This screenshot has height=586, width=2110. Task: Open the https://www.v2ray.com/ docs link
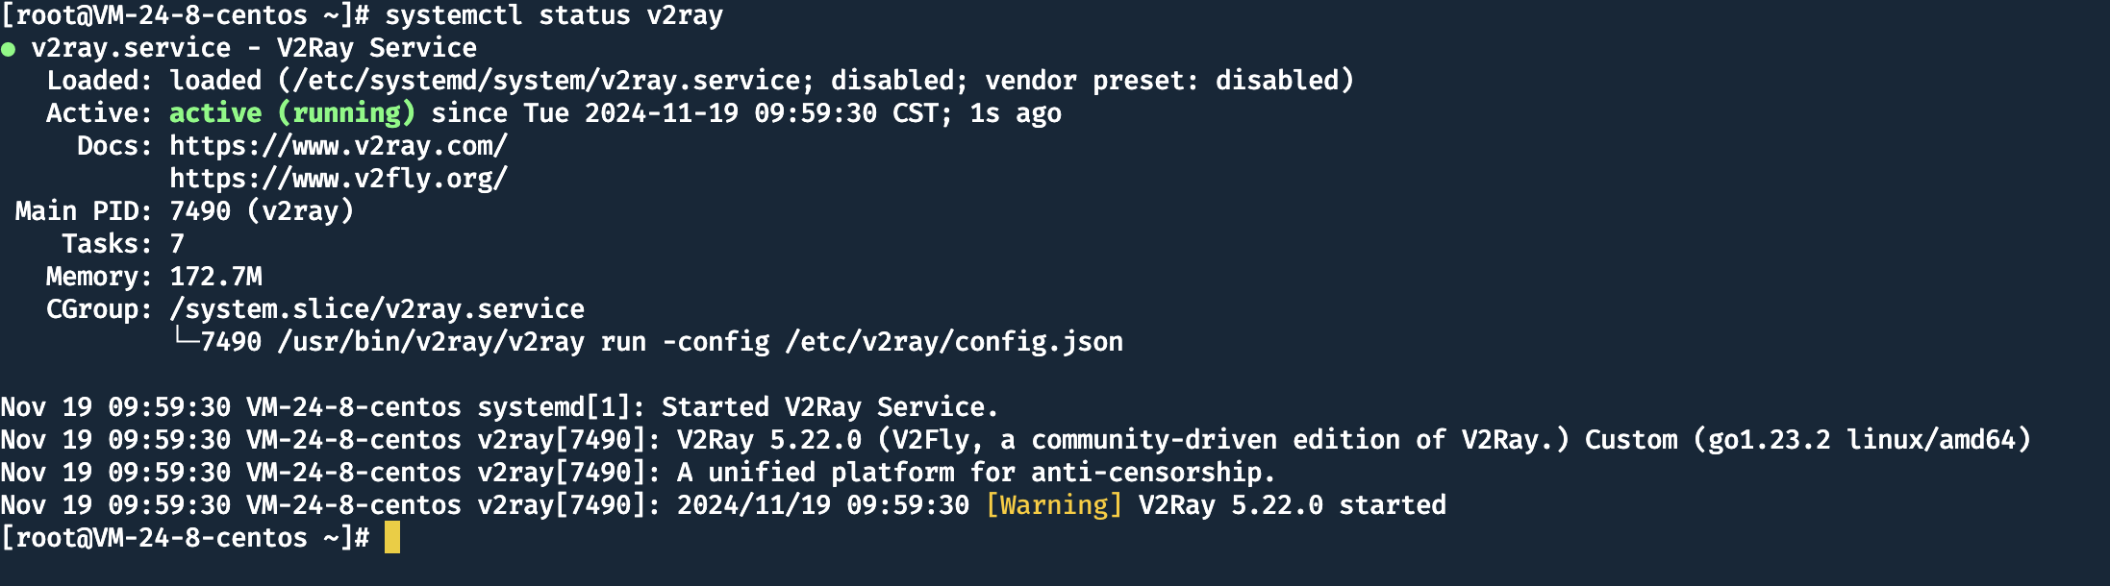click(x=339, y=146)
